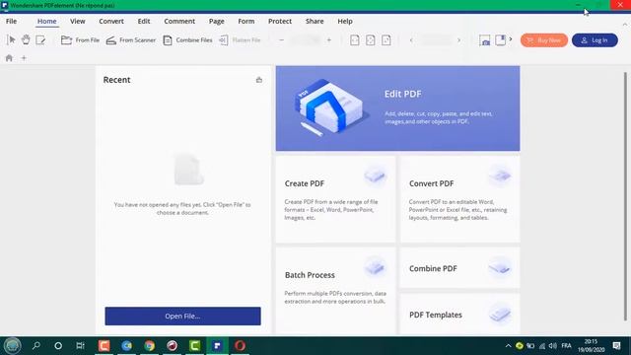This screenshot has height=355, width=631.
Task: Click the Log In button
Action: [x=595, y=39]
